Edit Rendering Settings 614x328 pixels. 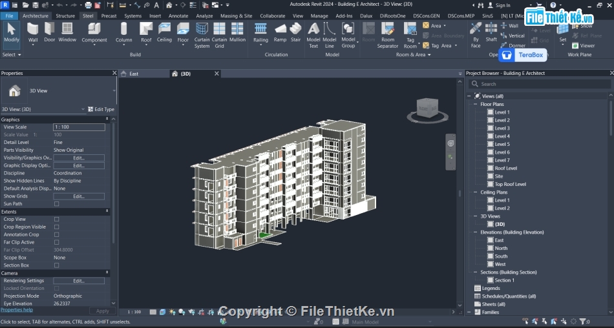pyautogui.click(x=79, y=281)
